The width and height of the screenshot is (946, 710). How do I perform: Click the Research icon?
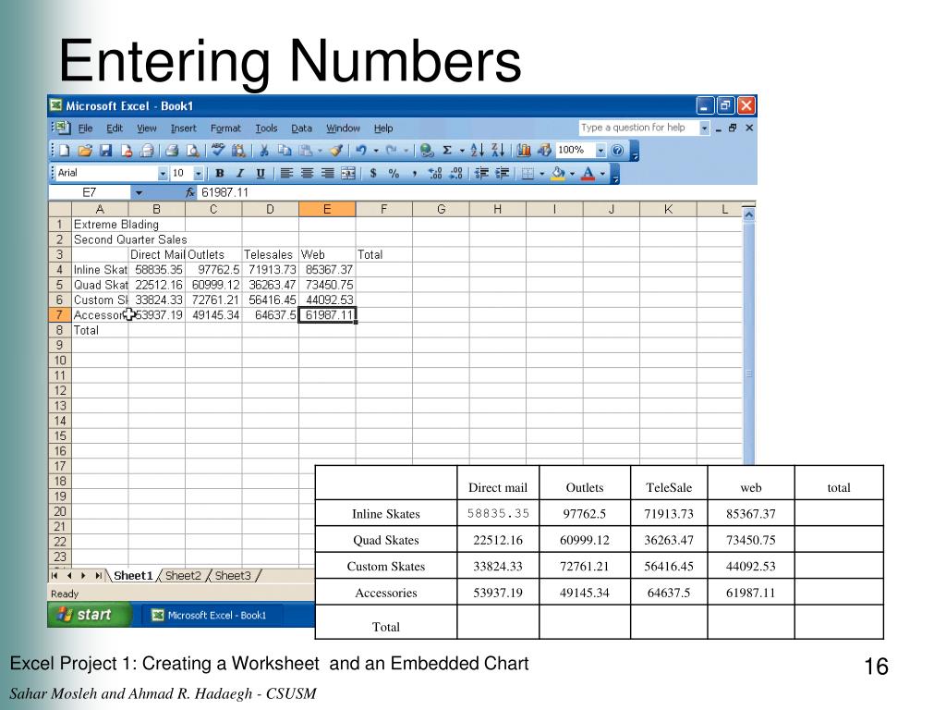(x=239, y=151)
